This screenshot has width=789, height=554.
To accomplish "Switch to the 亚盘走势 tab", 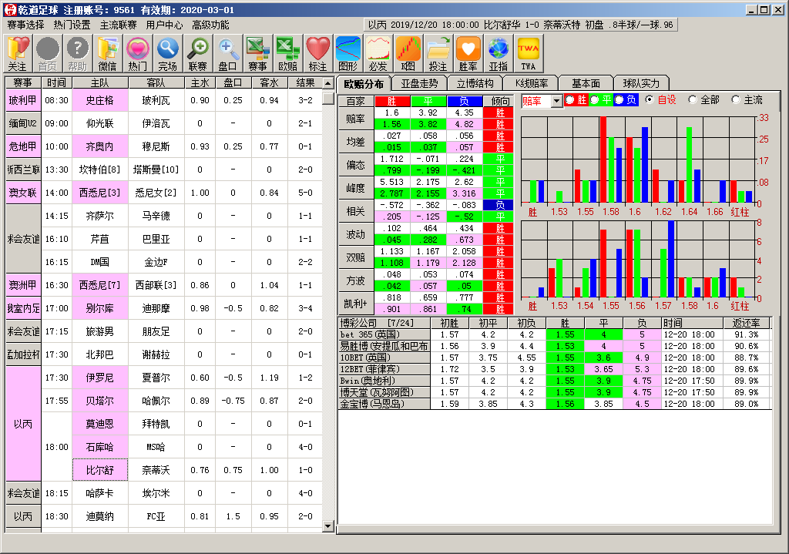I will 419,83.
